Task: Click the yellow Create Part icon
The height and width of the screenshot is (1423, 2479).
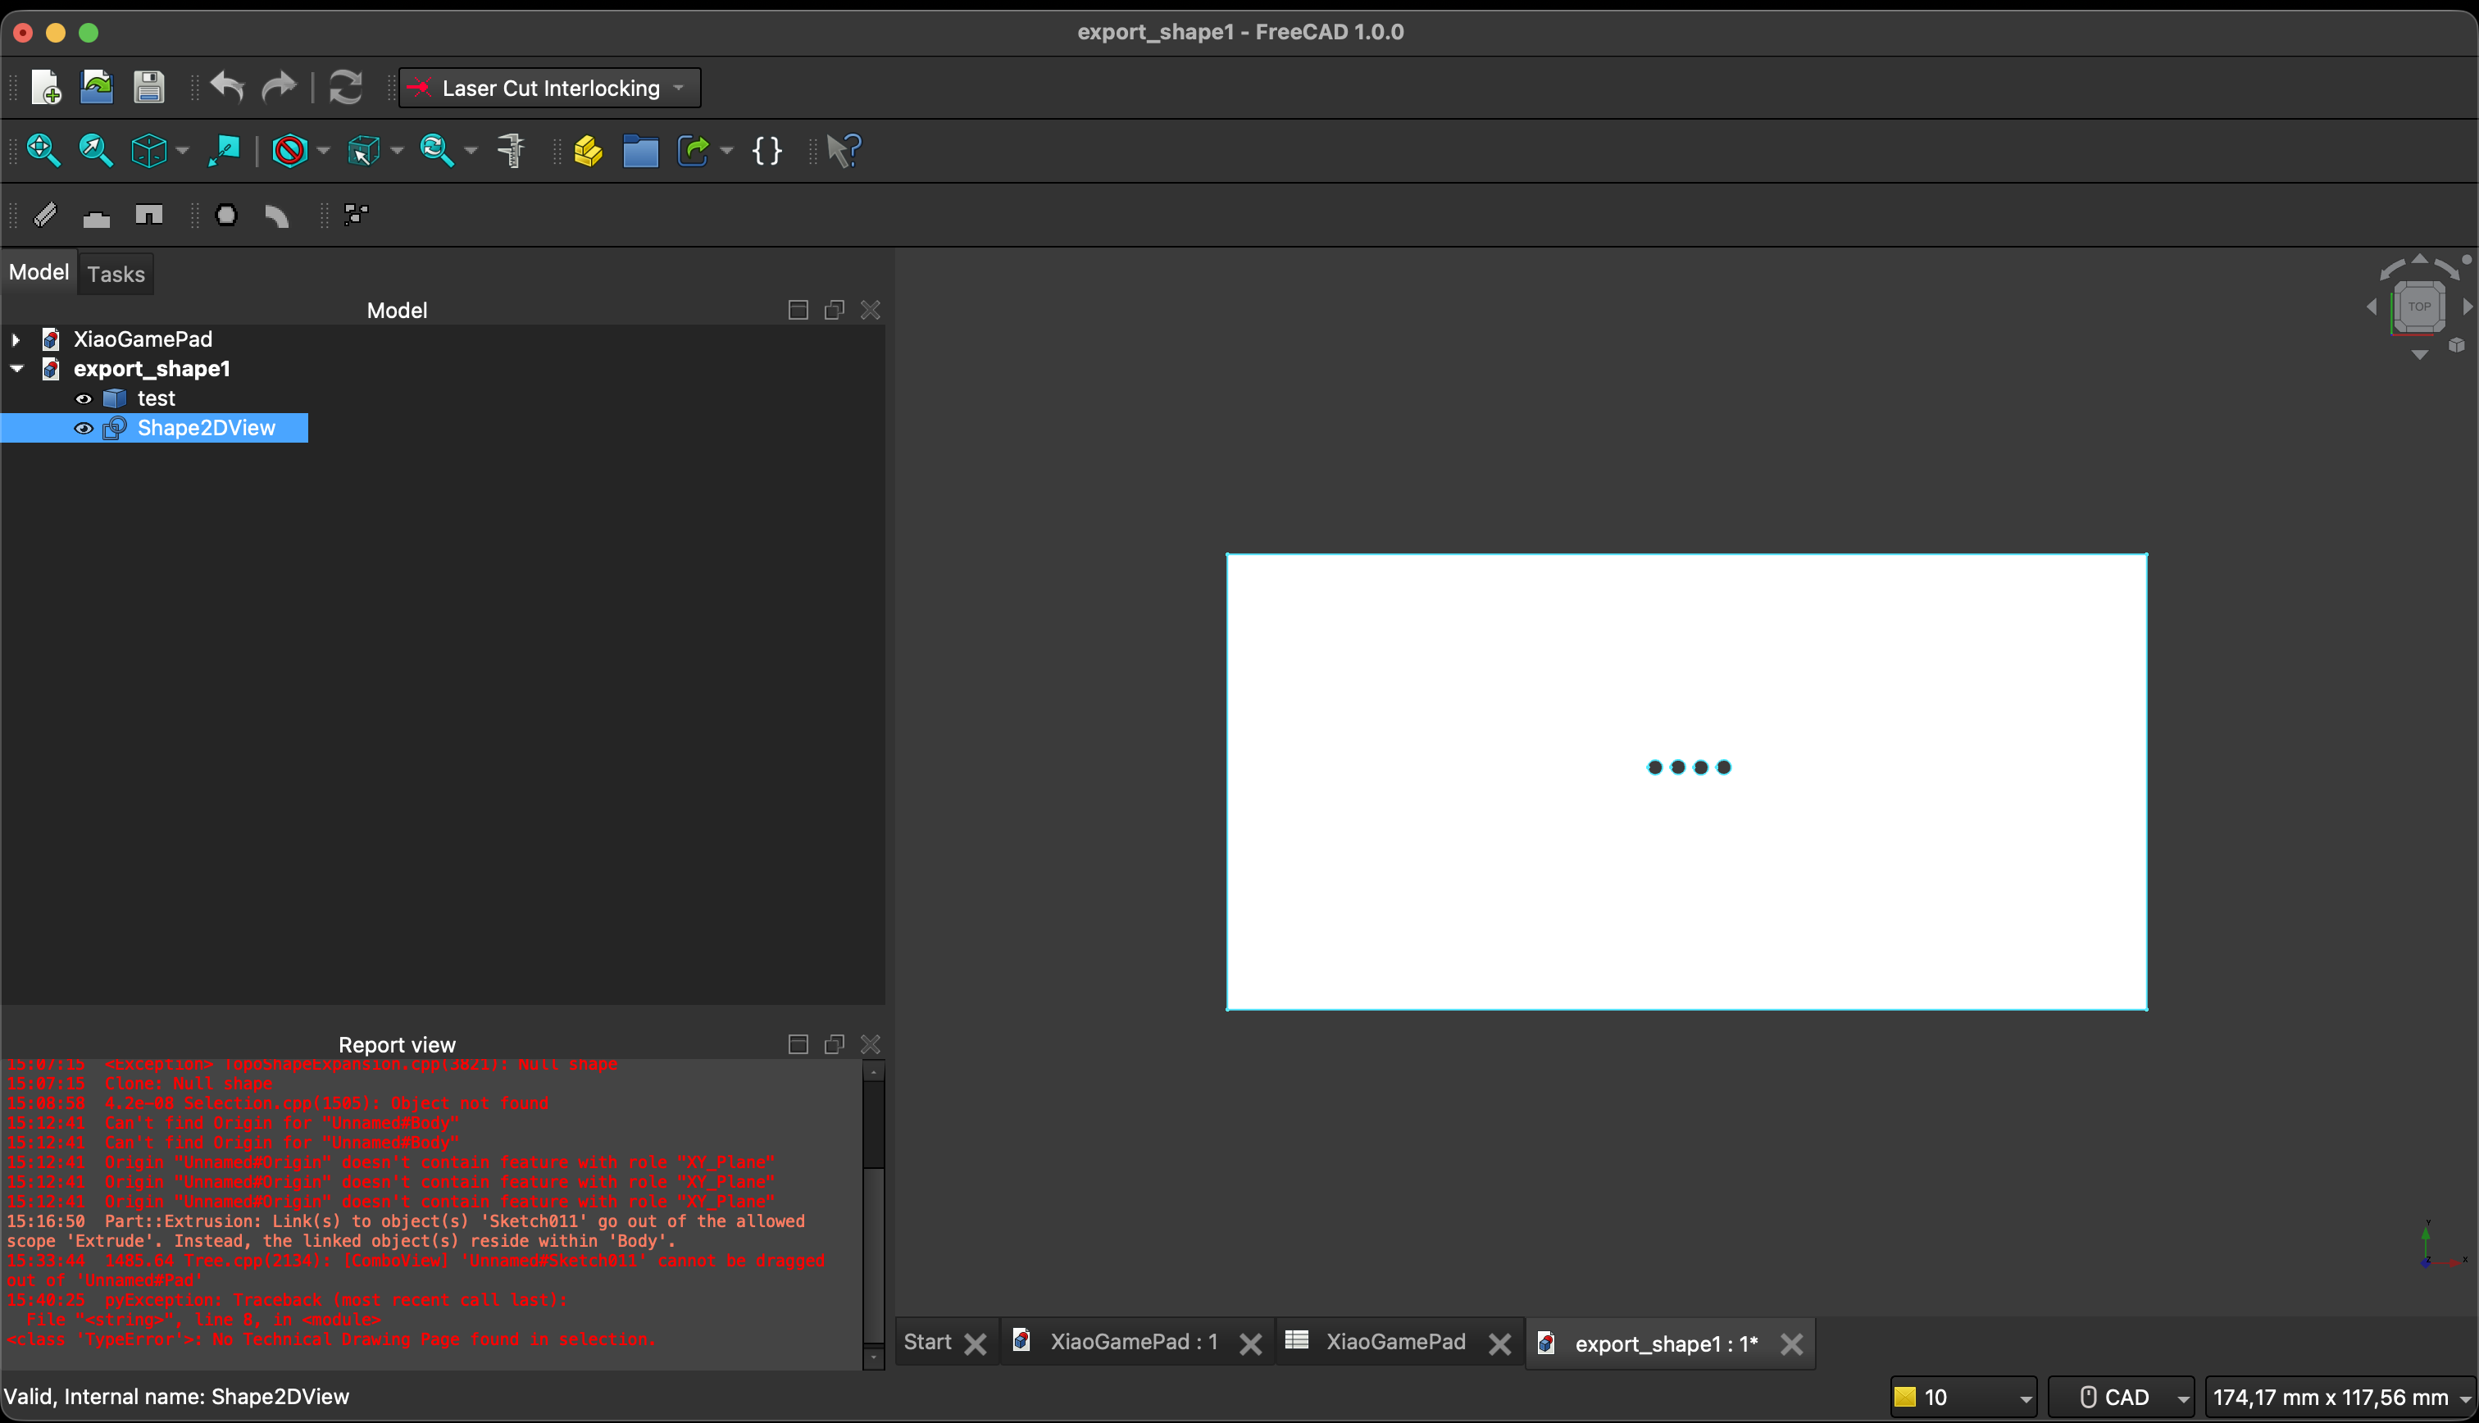Action: coord(589,151)
